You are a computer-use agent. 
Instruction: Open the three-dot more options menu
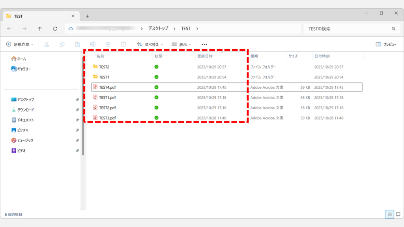(x=204, y=45)
